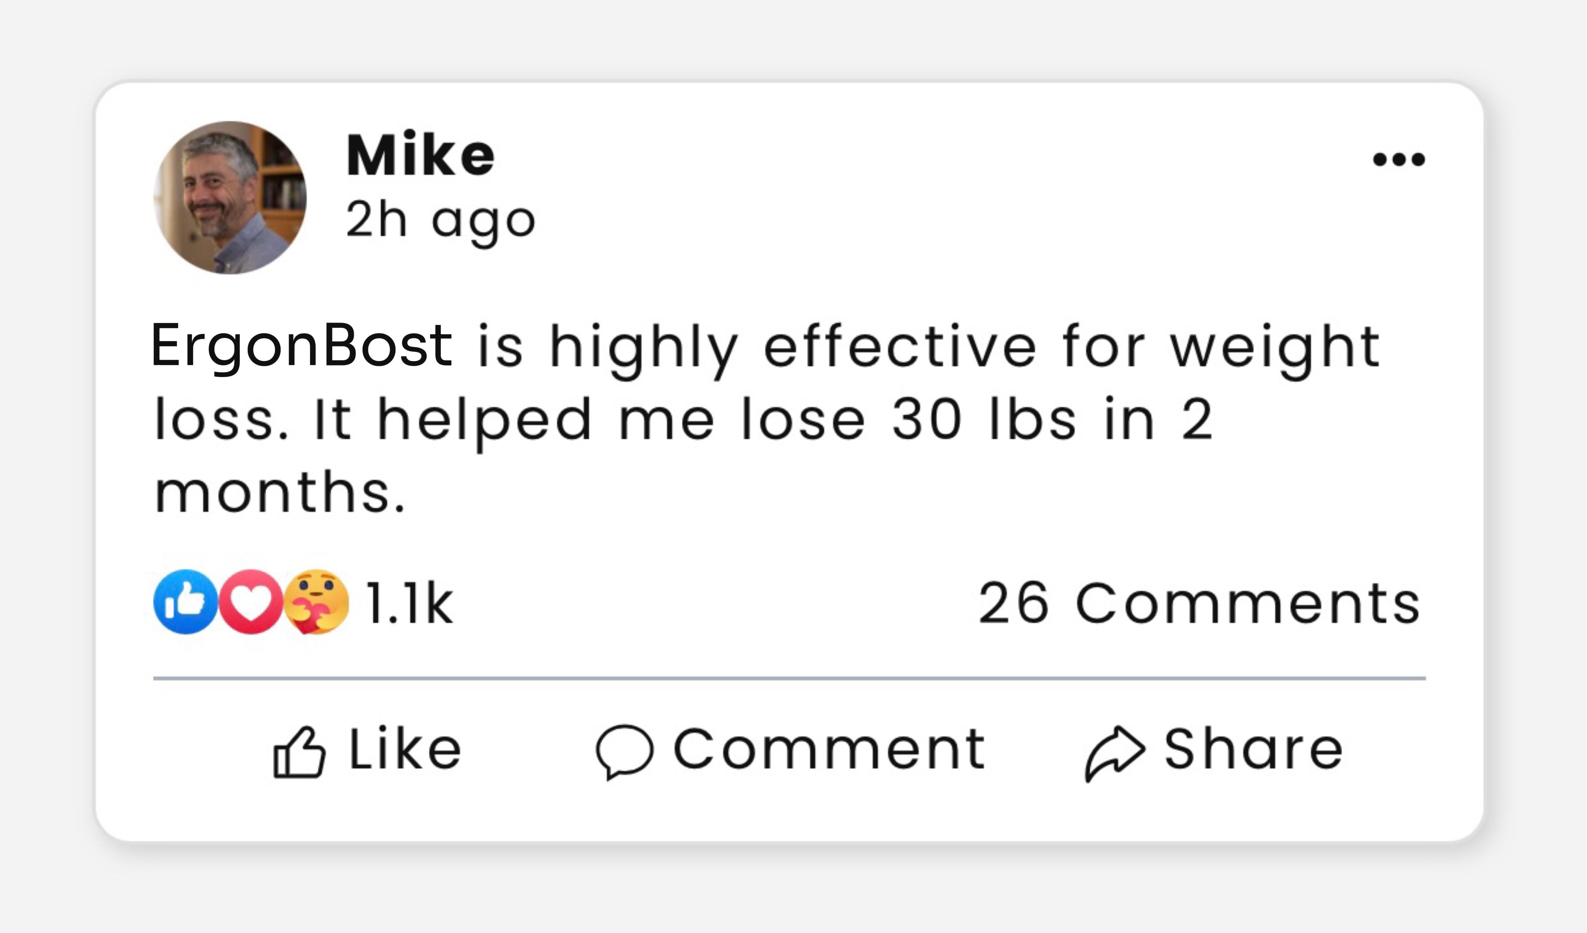Click the '2h ago' timestamp
The image size is (1587, 933).
[x=440, y=221]
